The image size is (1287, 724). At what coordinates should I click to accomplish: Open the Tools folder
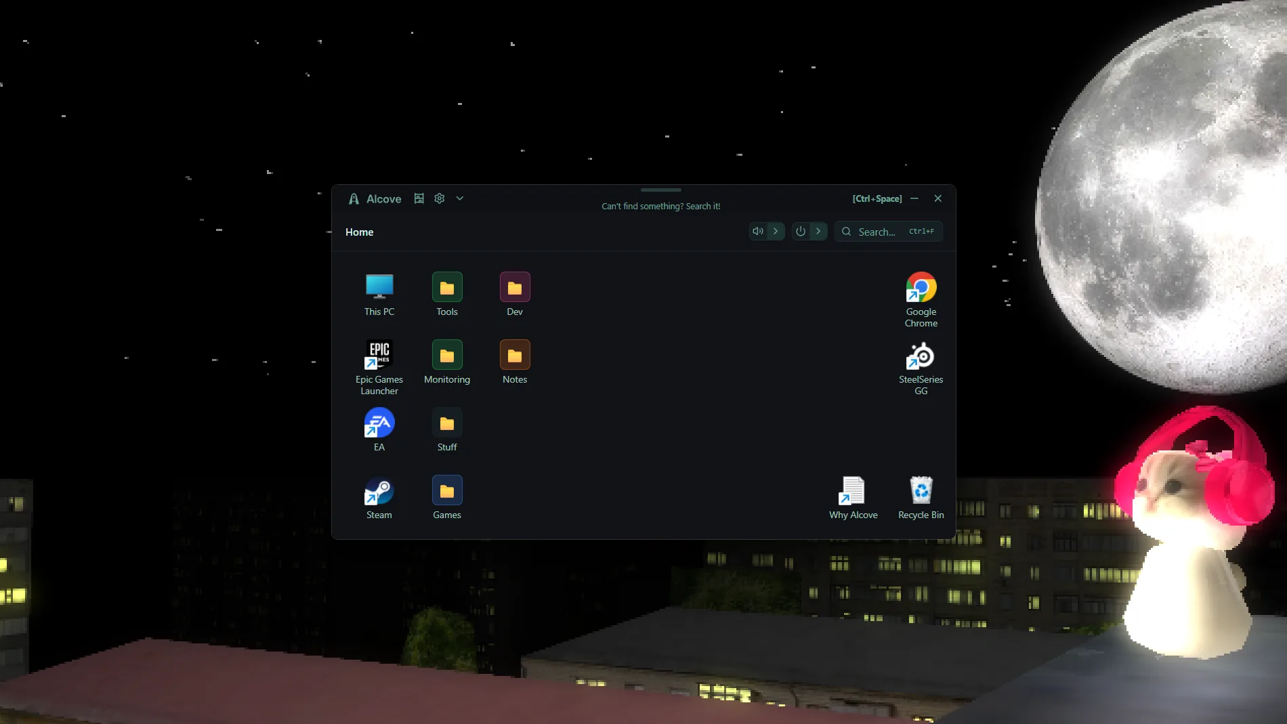[447, 294]
